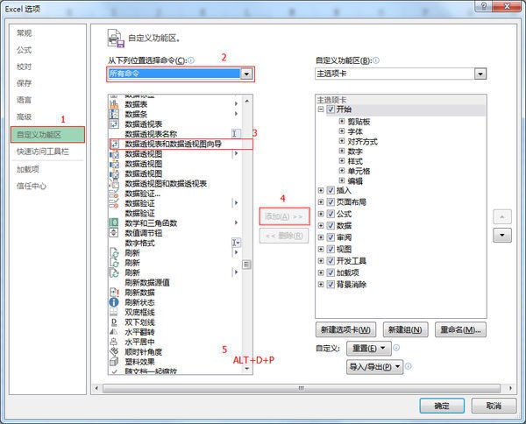Image resolution: width=526 pixels, height=424 pixels.
Task: Click the 数值调节钮 spinner icon
Action: click(114, 233)
